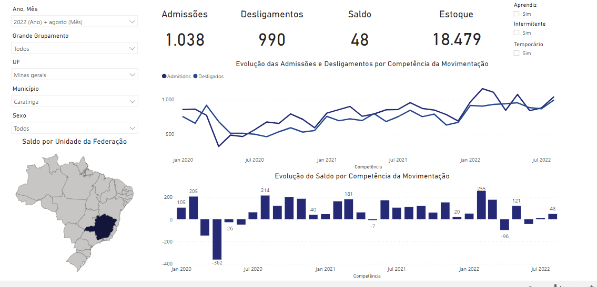Expand the Grande Grupamento filter
597x287 pixels.
74,48
